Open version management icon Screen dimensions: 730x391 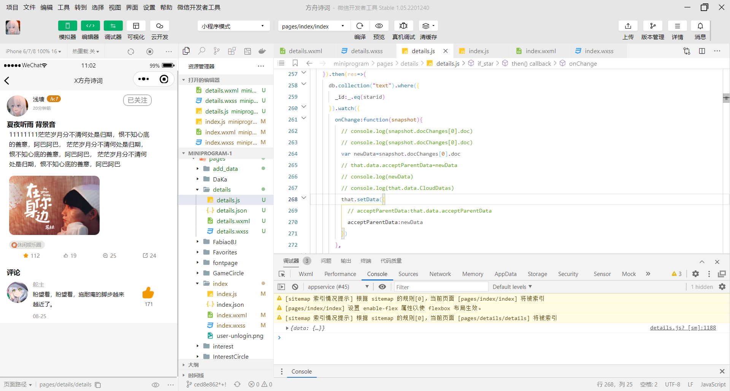click(653, 26)
